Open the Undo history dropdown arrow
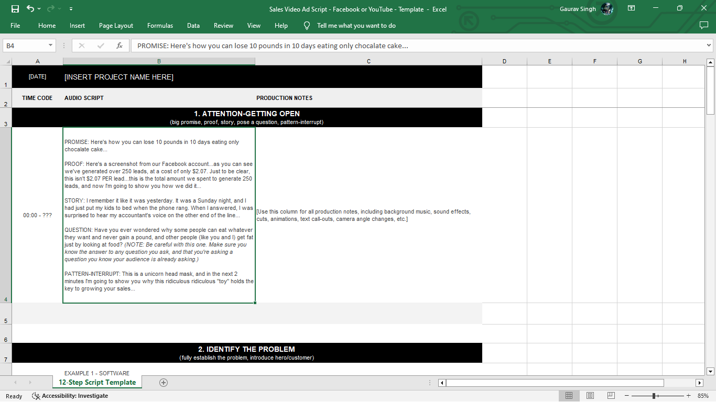 39,9
